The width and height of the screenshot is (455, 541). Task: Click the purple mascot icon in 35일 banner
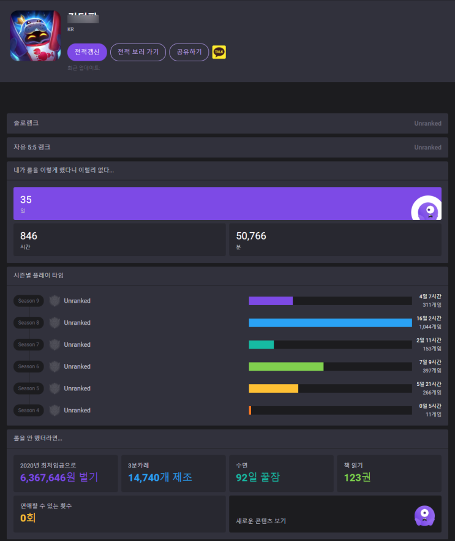click(426, 208)
